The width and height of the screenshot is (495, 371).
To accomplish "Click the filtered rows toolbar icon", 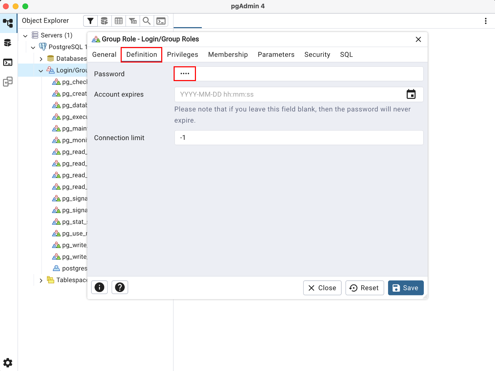I will (x=133, y=21).
